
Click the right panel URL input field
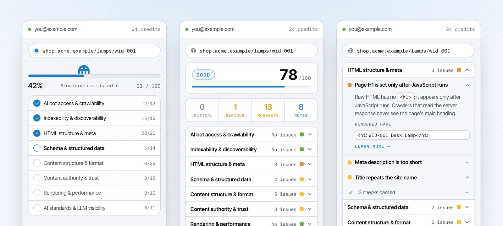click(x=409, y=51)
